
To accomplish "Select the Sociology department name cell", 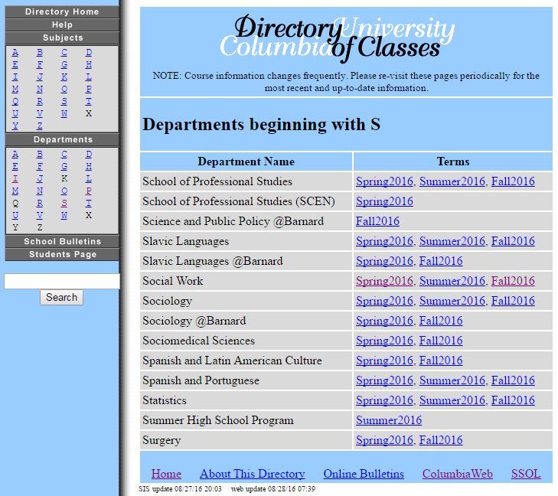I will (246, 301).
